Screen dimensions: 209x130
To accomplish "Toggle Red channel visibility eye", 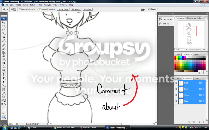I will click(x=176, y=89).
